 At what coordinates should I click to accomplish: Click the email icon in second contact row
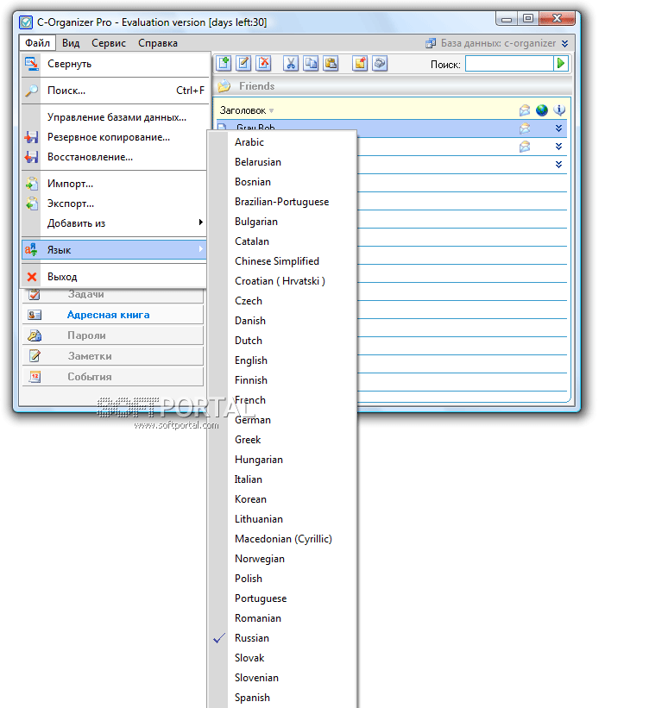(x=524, y=147)
